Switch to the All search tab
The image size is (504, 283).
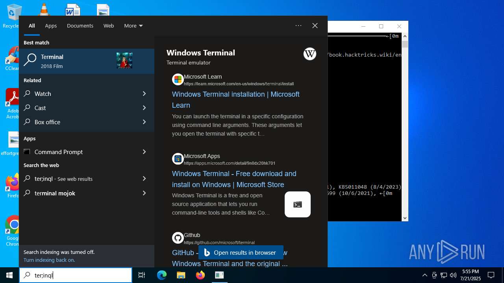point(31,26)
